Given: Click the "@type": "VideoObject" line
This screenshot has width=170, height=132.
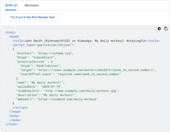Looking at the screenshot, I should [36, 58].
